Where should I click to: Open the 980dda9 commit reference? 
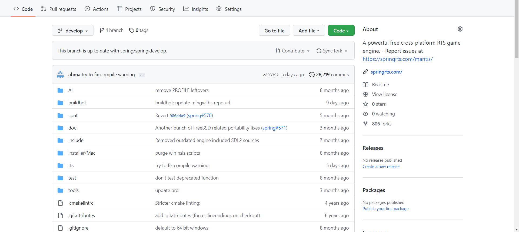coord(177,116)
